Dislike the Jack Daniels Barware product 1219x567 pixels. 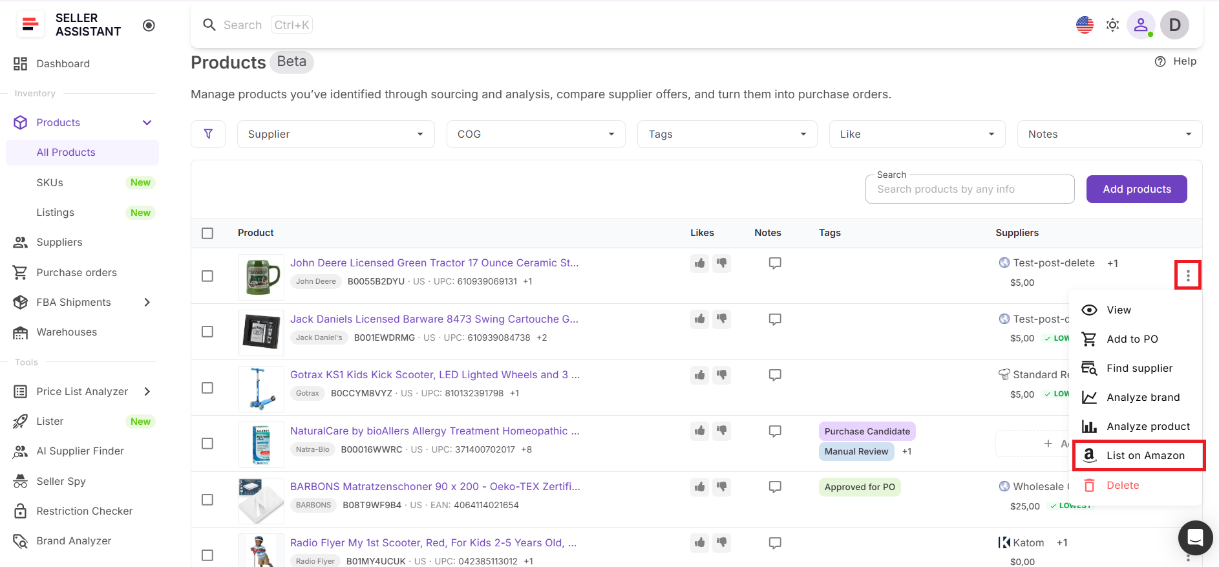(x=721, y=319)
